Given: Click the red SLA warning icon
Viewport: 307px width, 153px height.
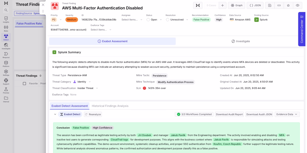Looking at the screenshot, I should (x=145, y=88).
